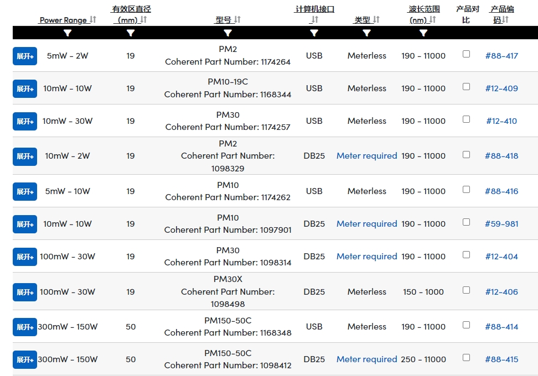538x376 pixels.
Task: Select compare checkbox for #88-415
Action: pyautogui.click(x=466, y=358)
